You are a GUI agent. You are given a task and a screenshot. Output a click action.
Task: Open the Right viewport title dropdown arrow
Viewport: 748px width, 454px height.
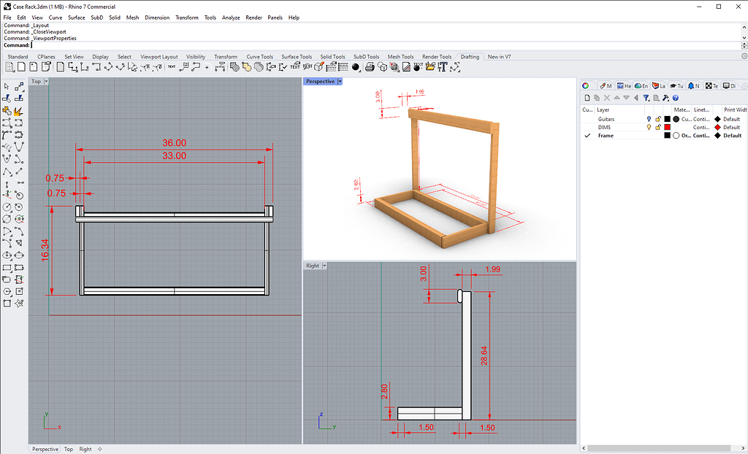click(324, 266)
